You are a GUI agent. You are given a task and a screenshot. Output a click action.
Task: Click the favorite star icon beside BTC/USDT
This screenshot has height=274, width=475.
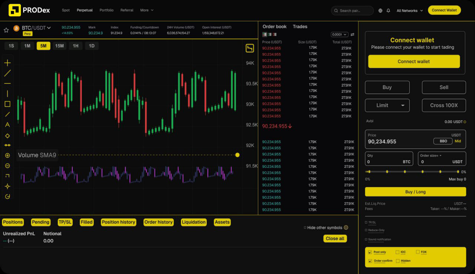click(x=6, y=30)
